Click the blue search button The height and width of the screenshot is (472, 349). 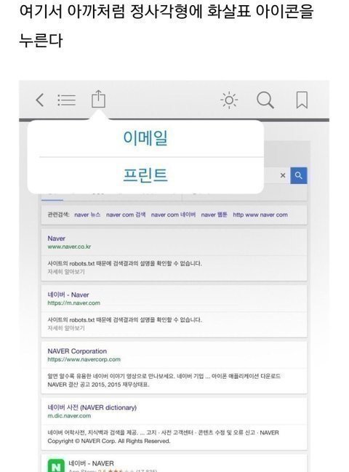(x=298, y=175)
